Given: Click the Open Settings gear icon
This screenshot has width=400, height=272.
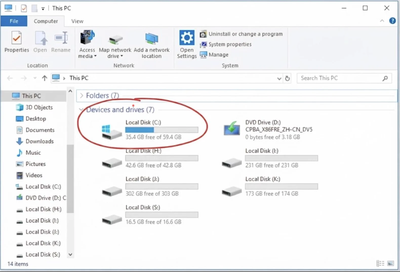Looking at the screenshot, I should pos(187,37).
